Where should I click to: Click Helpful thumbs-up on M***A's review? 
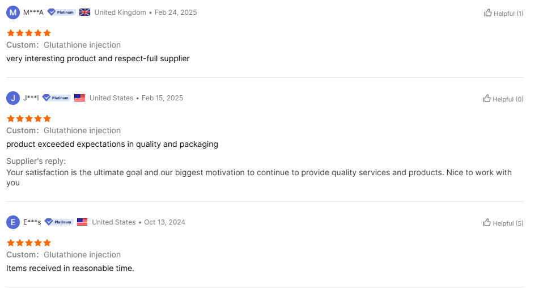(x=487, y=12)
